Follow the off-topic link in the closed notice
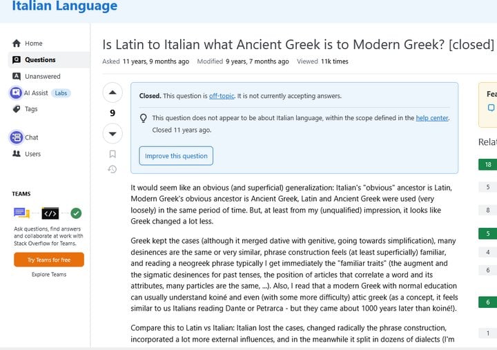The height and width of the screenshot is (350, 497). point(222,96)
